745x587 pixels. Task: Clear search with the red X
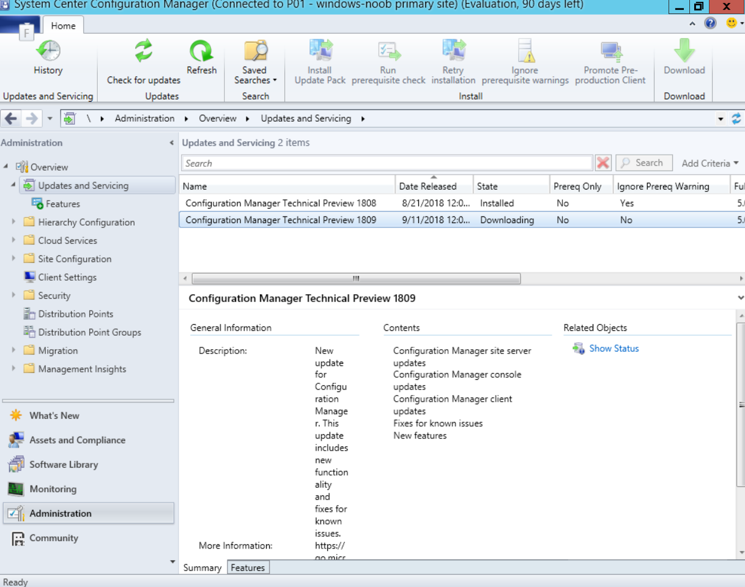click(603, 163)
